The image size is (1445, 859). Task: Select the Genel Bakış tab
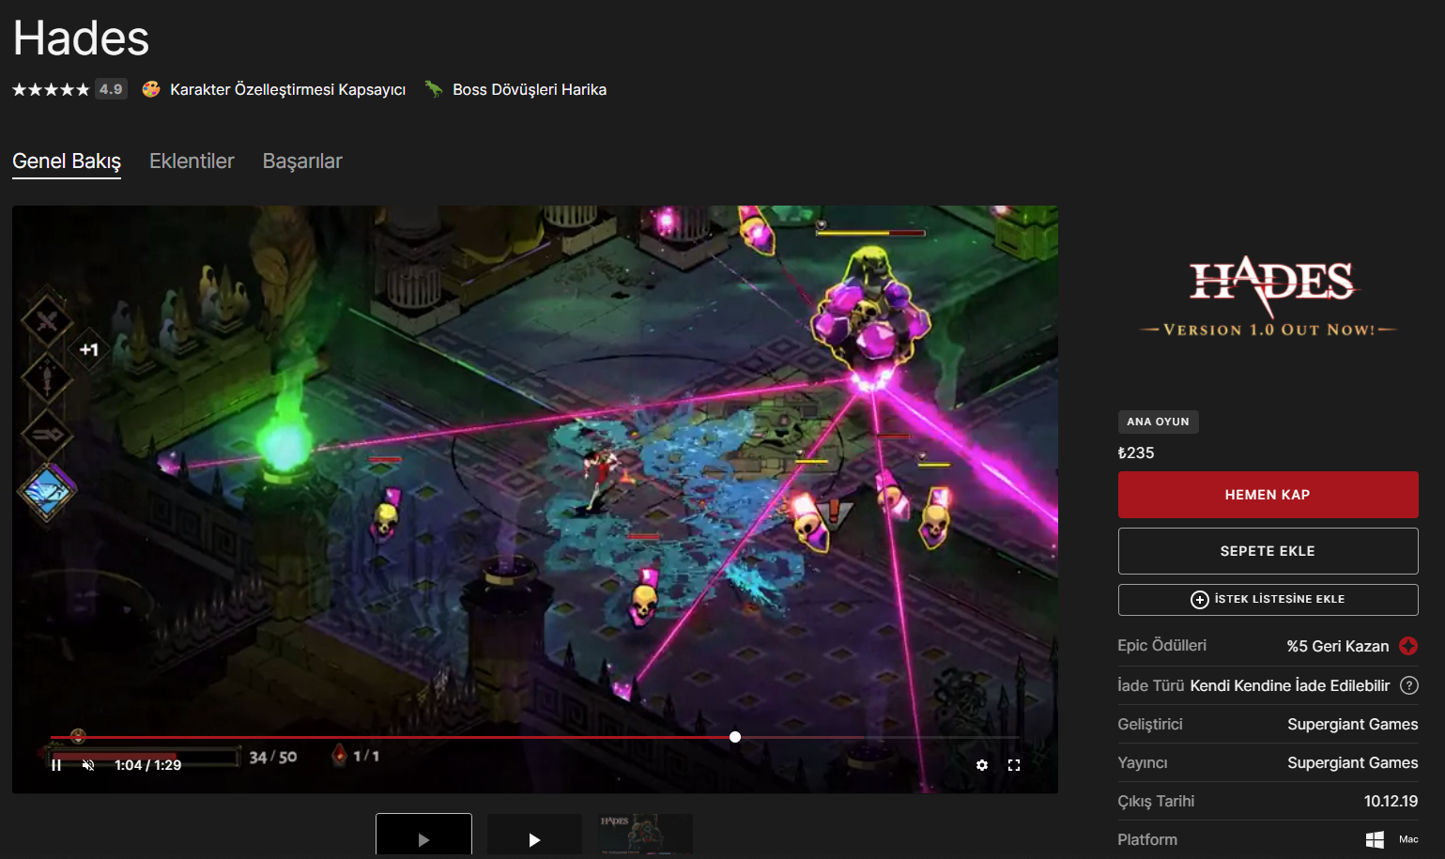67,161
